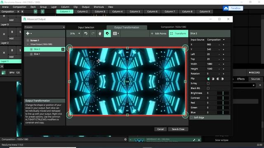Open the Presets dropdown
264x148 pixels.
[45, 27]
